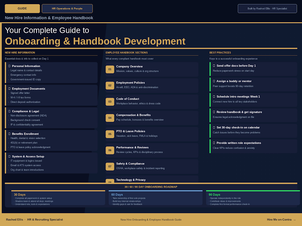This screenshot has width=302, height=226.
Task: Click the 04 badge for Compensation & Benefits
Action: (110, 118)
